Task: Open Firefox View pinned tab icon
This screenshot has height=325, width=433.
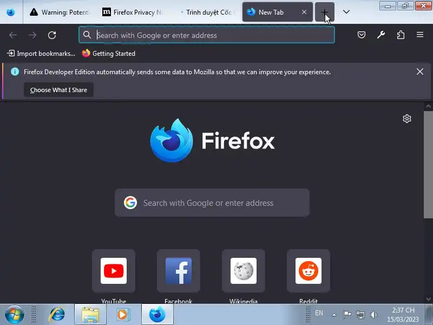Action: (11, 12)
